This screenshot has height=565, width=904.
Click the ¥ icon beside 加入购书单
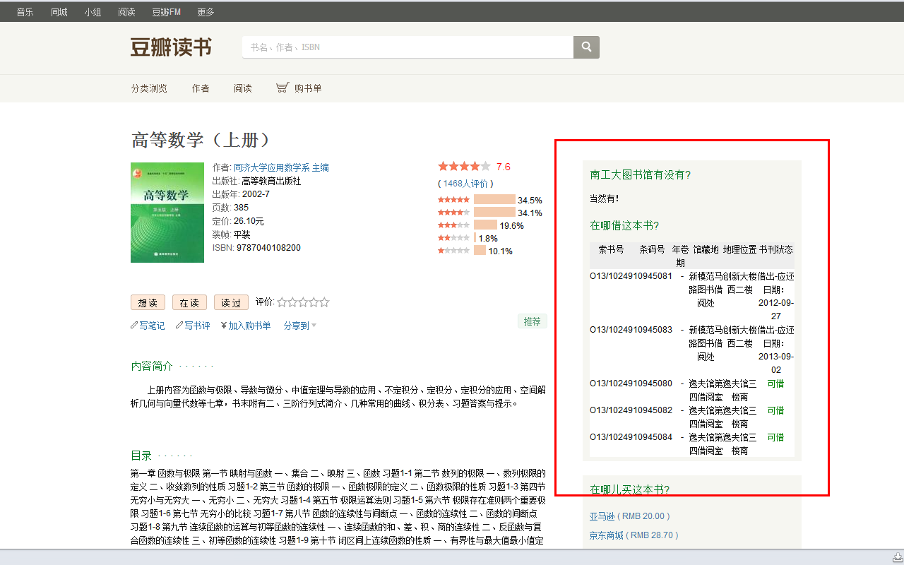[x=224, y=326]
